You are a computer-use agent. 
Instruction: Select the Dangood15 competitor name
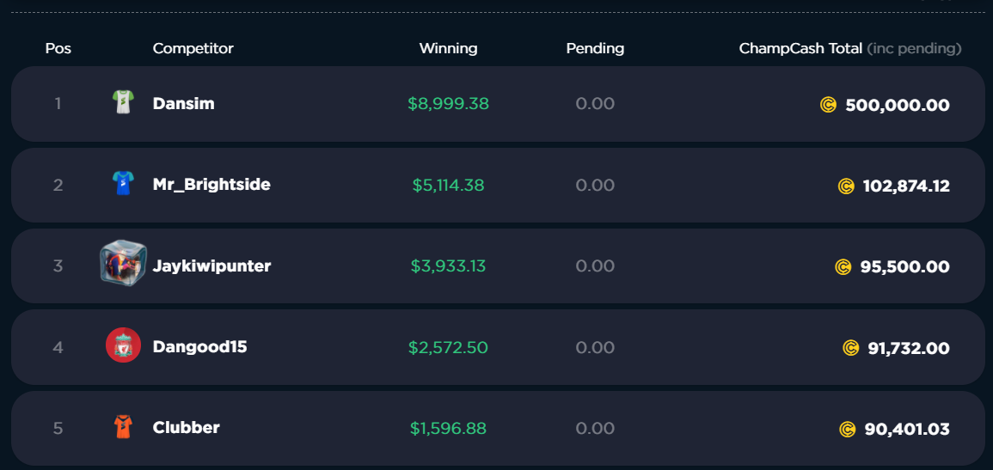coord(200,347)
